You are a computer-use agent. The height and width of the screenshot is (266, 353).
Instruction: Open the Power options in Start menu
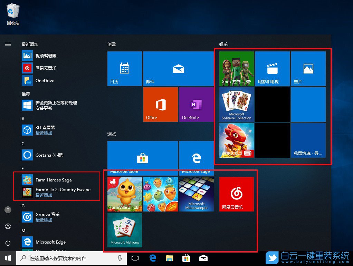[x=8, y=242]
